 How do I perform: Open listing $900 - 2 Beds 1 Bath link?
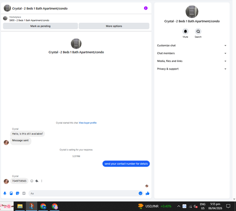click(x=29, y=20)
